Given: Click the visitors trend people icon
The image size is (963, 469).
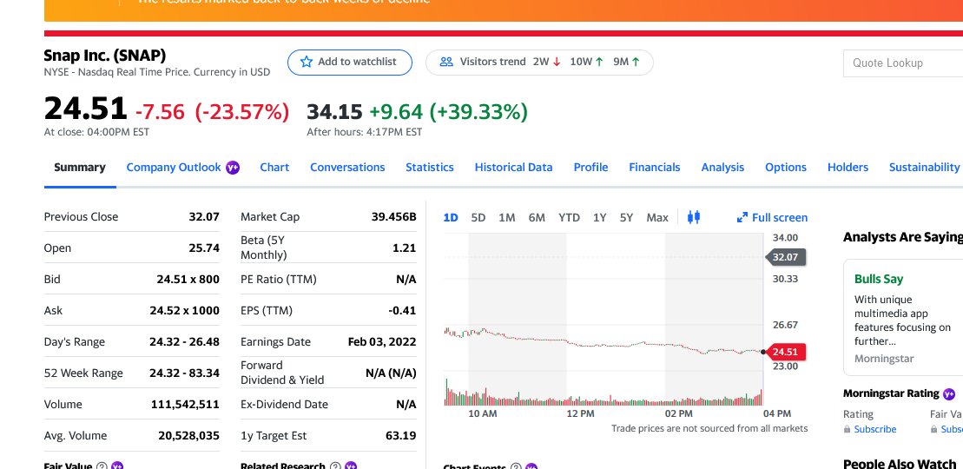Looking at the screenshot, I should 447,62.
